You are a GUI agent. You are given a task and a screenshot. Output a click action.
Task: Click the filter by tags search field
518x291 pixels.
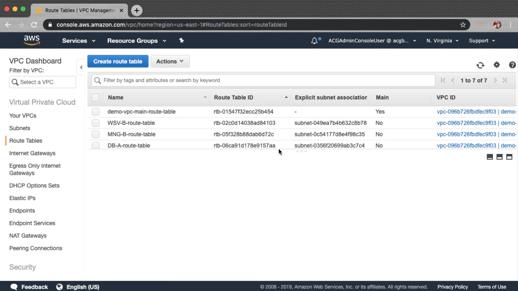(263, 80)
